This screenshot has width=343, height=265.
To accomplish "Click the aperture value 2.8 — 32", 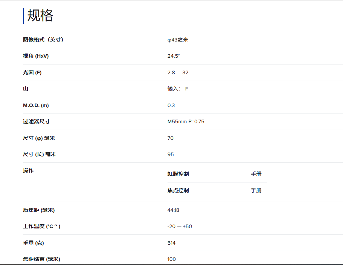I will tap(178, 72).
